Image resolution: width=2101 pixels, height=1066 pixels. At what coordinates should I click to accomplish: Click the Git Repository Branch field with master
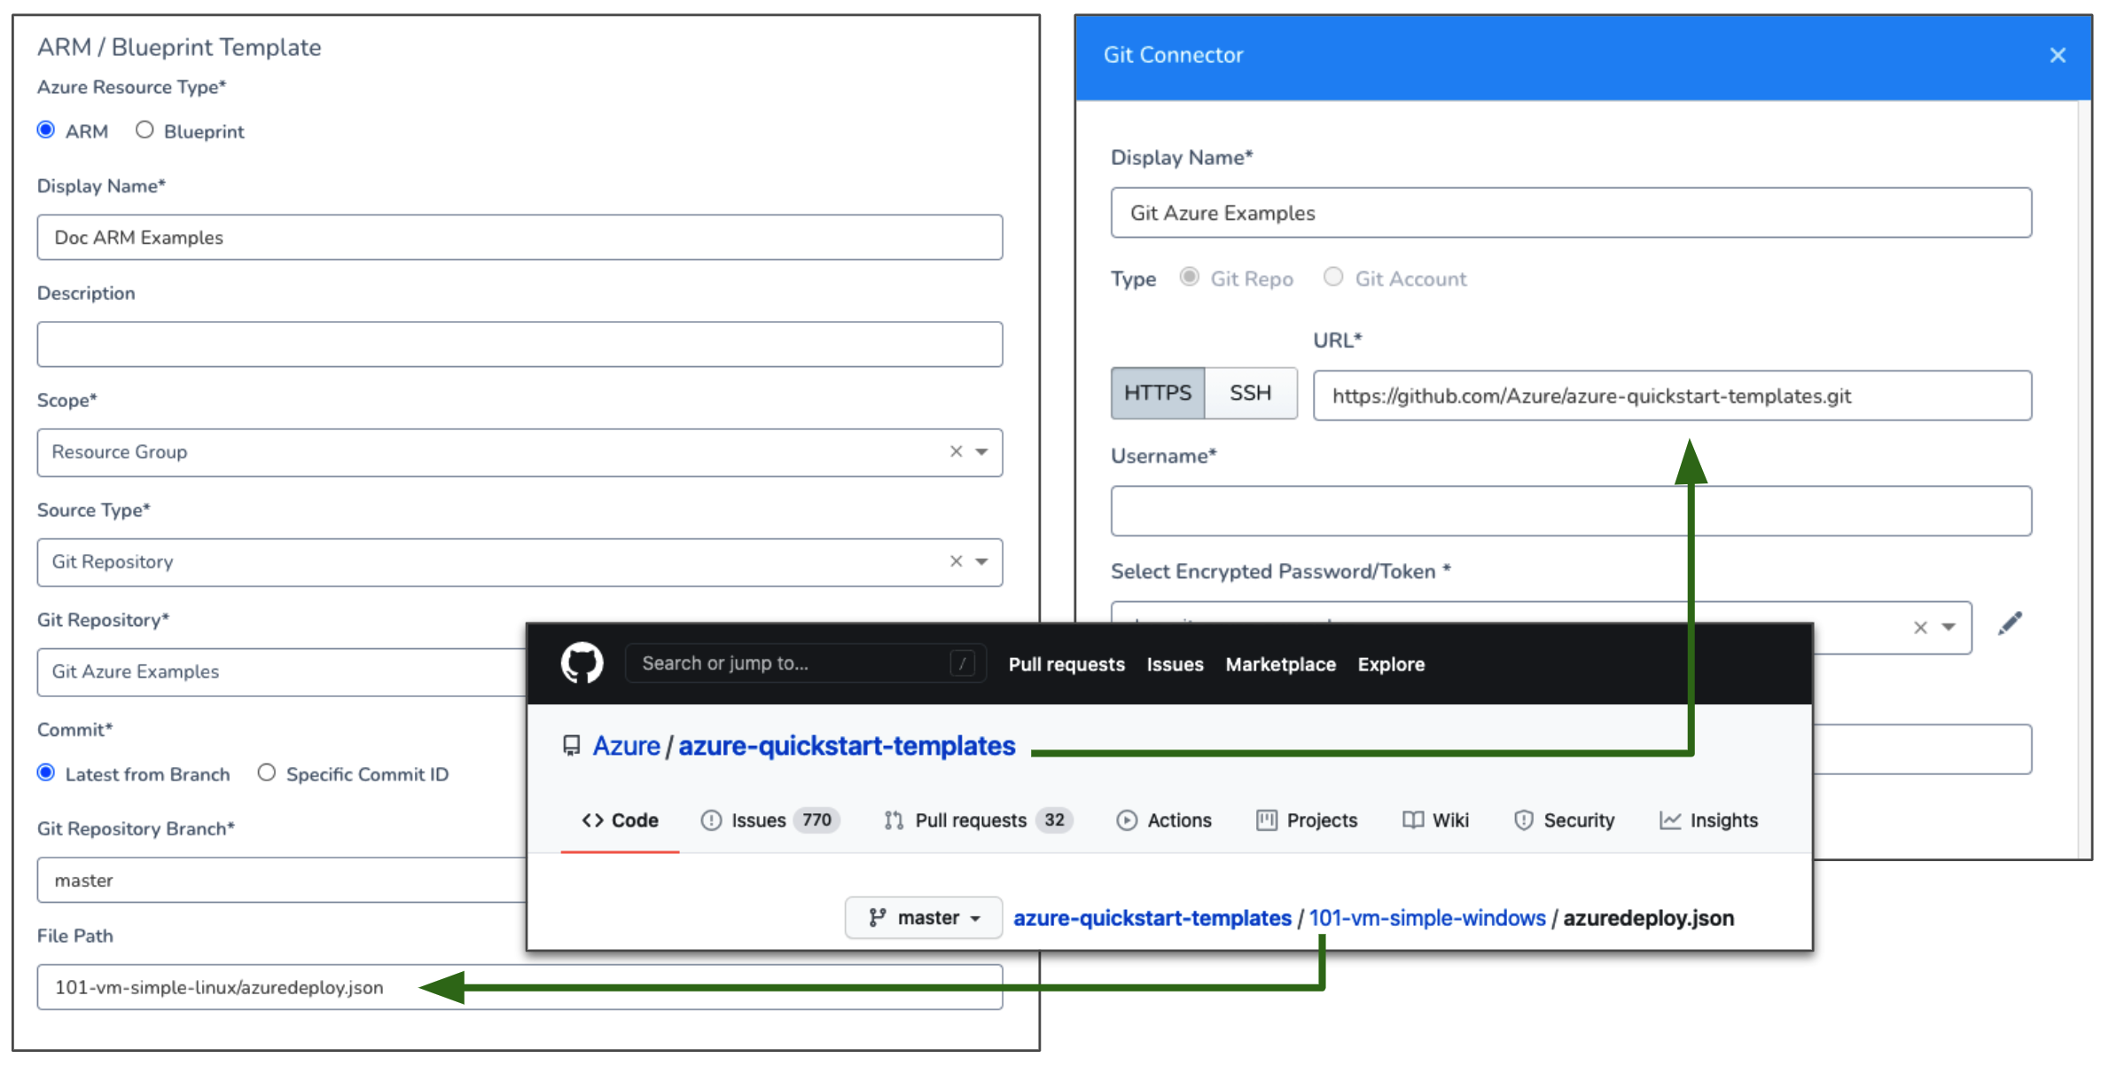click(x=282, y=880)
